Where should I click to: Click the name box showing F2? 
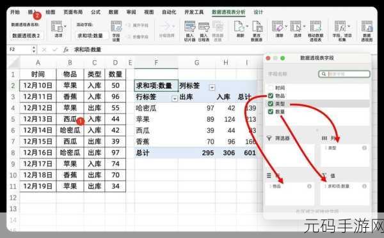pyautogui.click(x=20, y=50)
